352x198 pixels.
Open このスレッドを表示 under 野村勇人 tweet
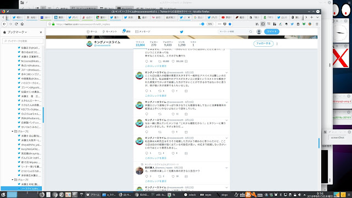[156, 181]
